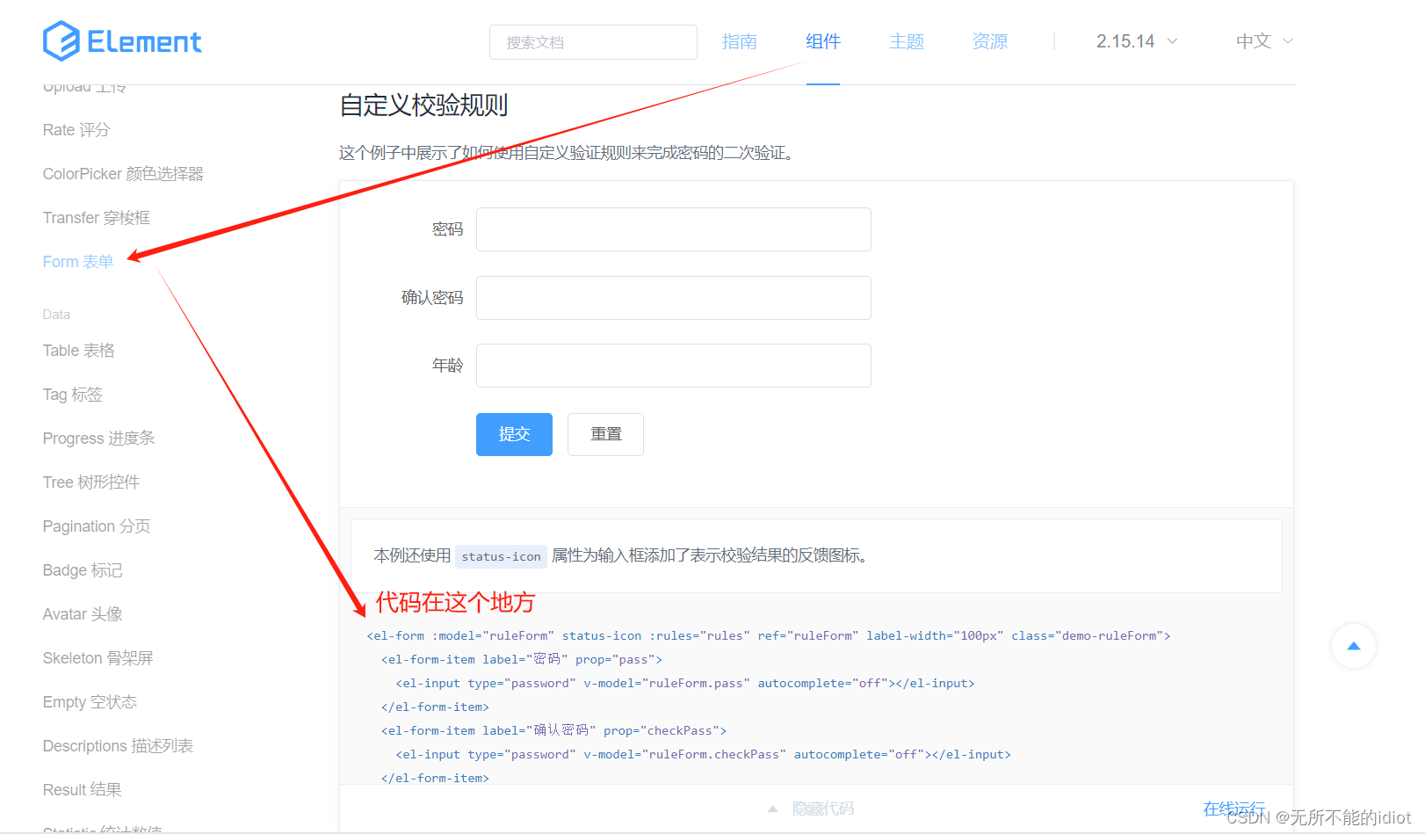Focus the 搜索文档 search box
The image size is (1425, 834).
[x=593, y=42]
